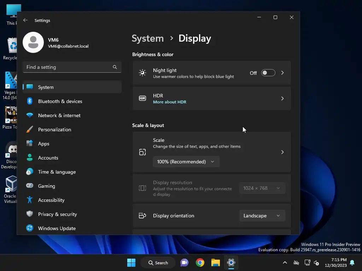Open Time & language settings

(x=72, y=172)
